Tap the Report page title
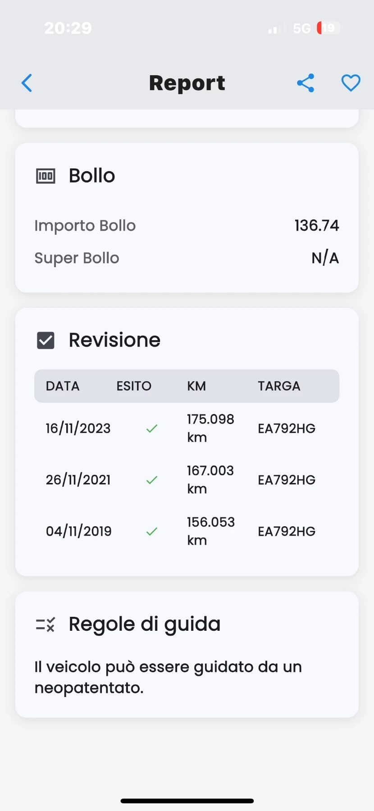 (x=187, y=83)
